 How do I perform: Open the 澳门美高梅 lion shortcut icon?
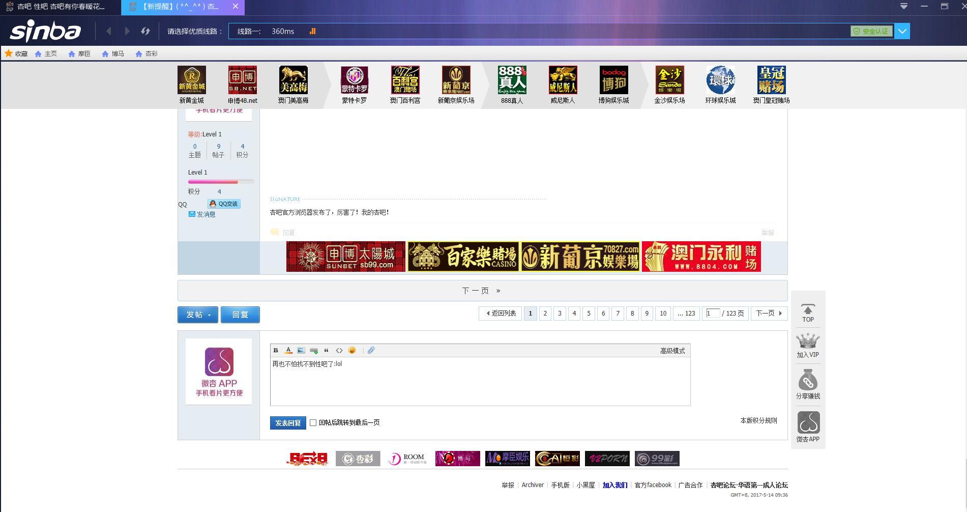pyautogui.click(x=293, y=80)
